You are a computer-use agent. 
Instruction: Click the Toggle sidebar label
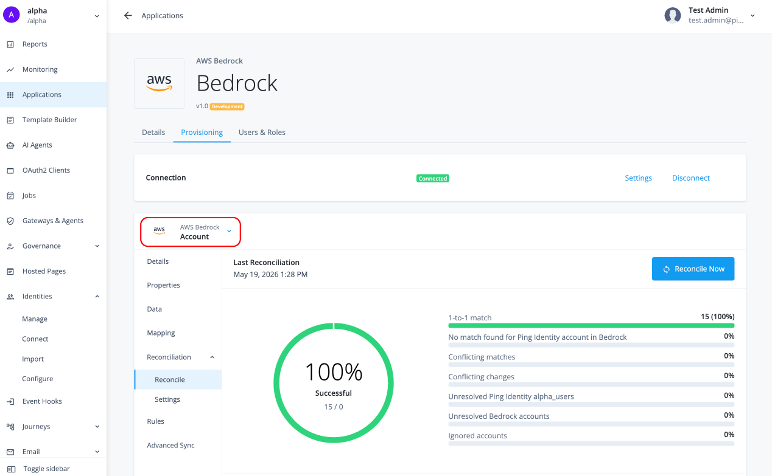[47, 469]
